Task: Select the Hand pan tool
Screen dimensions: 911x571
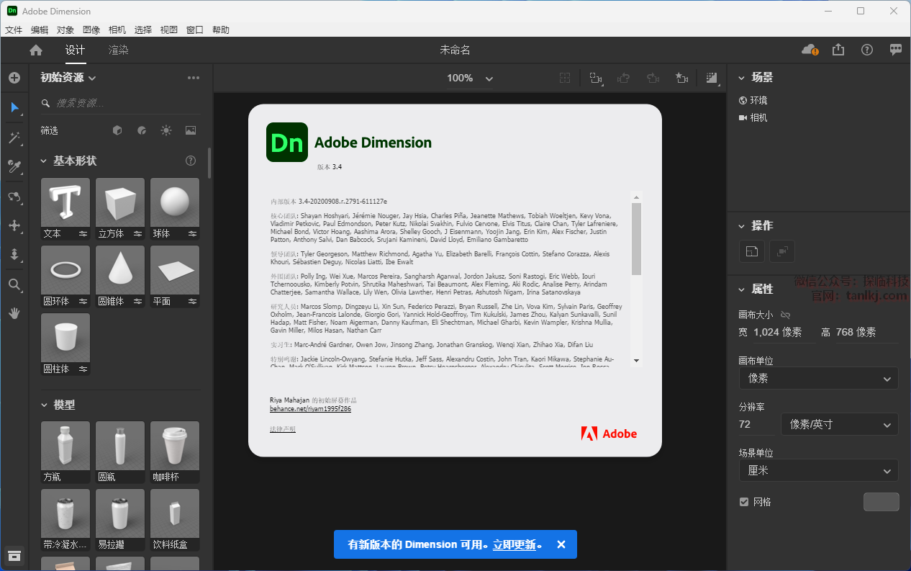Action: pyautogui.click(x=14, y=313)
